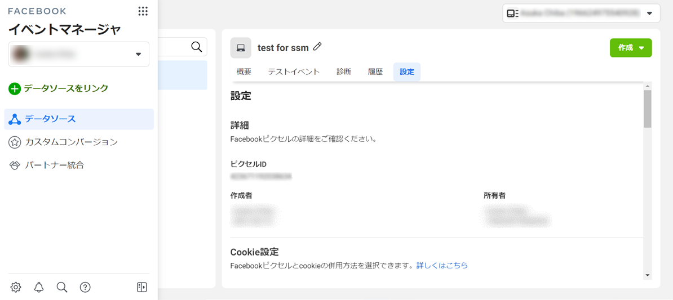Open the green 作成 dropdown button

(631, 48)
